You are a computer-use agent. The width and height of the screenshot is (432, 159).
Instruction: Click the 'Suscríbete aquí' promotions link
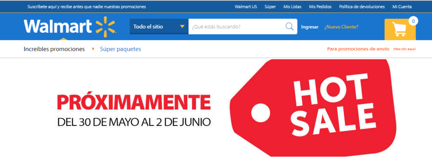(87, 7)
